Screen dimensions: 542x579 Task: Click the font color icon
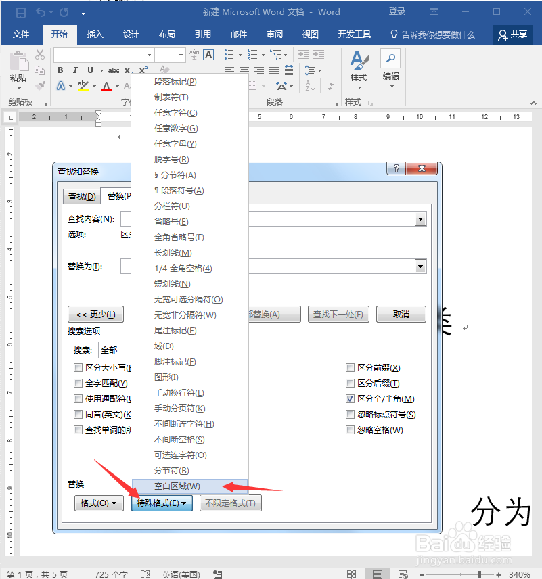click(106, 87)
